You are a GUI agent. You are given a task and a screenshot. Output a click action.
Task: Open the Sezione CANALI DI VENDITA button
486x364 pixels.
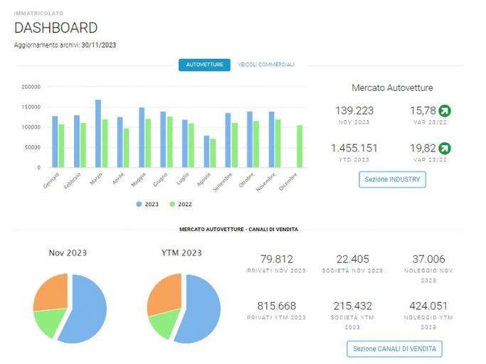(395, 349)
